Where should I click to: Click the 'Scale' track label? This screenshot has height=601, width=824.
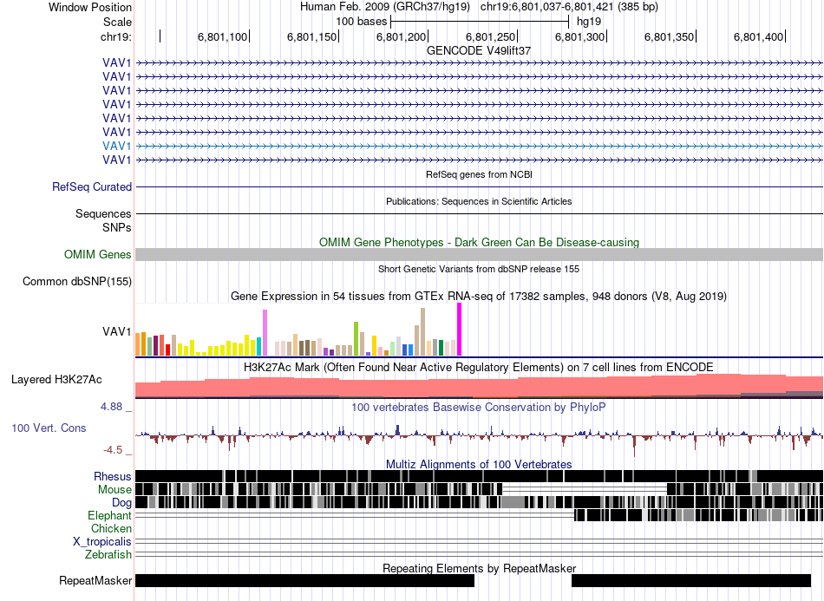click(117, 22)
